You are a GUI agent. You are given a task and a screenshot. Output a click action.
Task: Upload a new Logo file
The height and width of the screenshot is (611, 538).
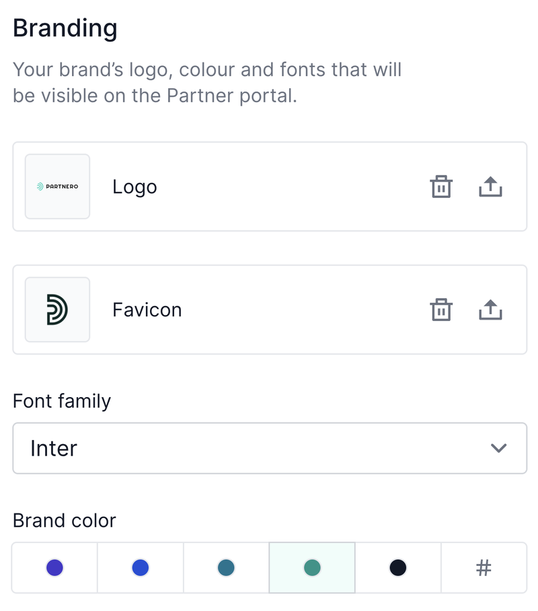[x=490, y=187]
